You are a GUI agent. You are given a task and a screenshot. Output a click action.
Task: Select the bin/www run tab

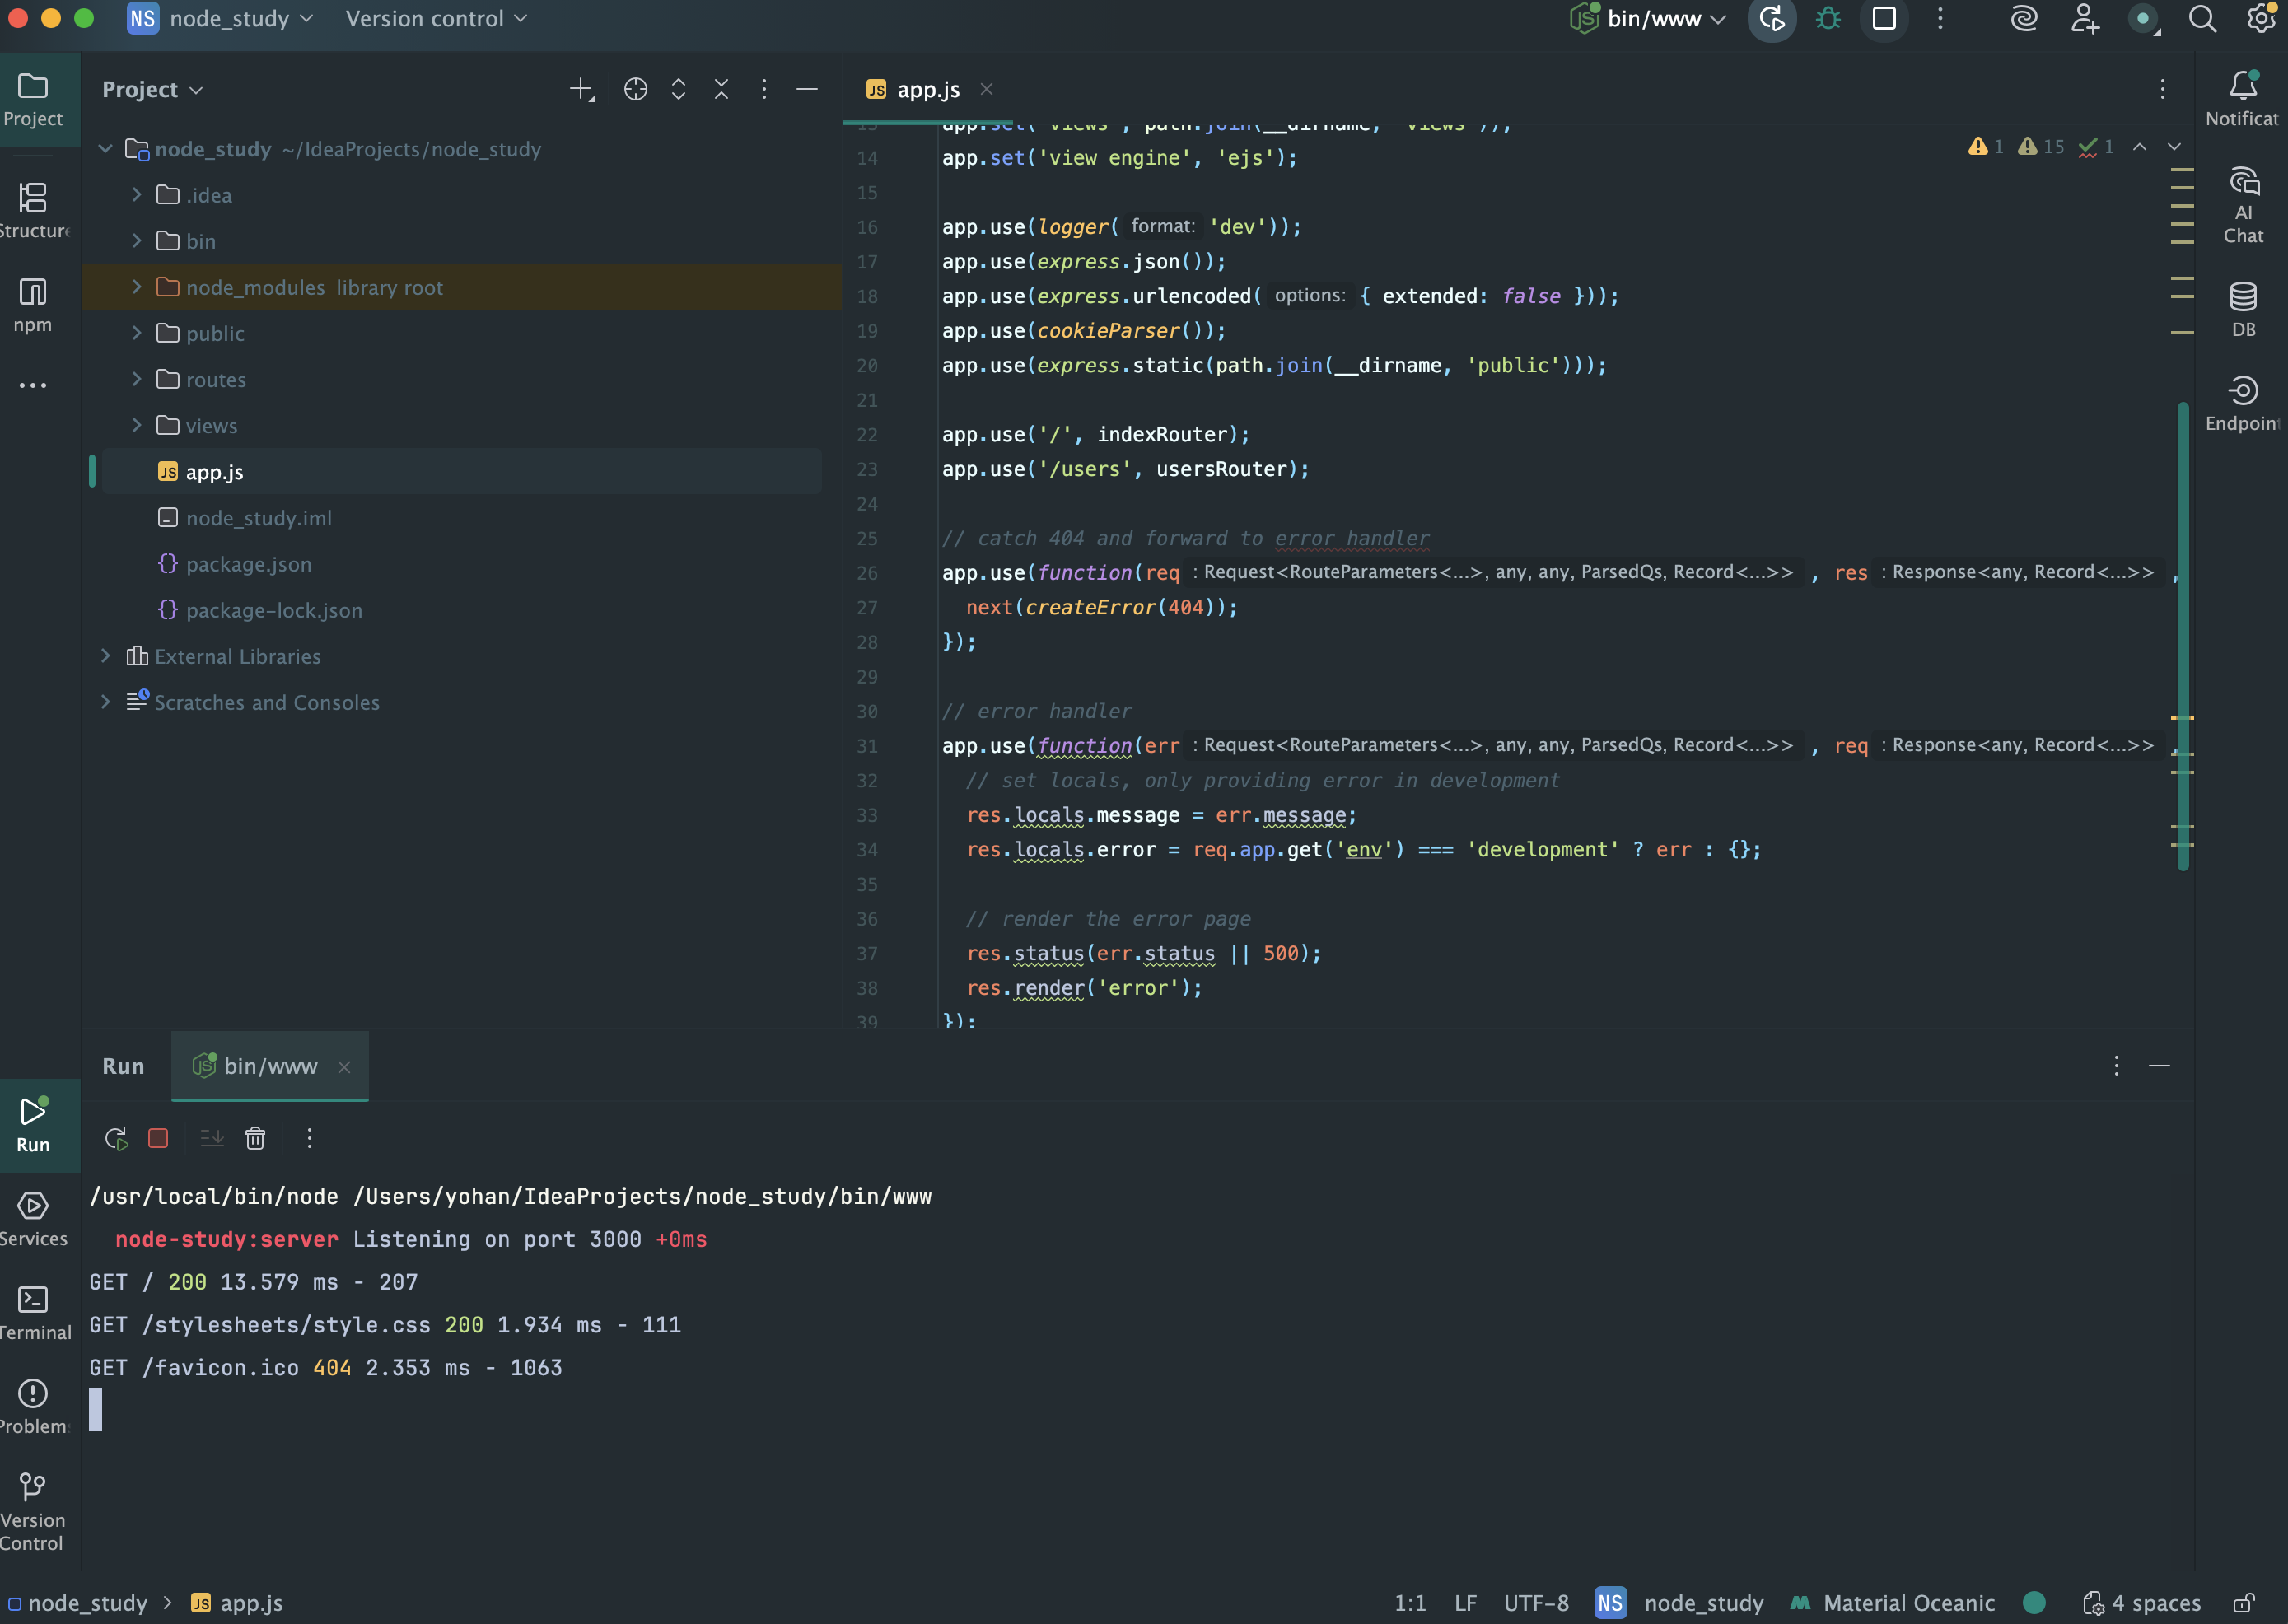[x=269, y=1066]
